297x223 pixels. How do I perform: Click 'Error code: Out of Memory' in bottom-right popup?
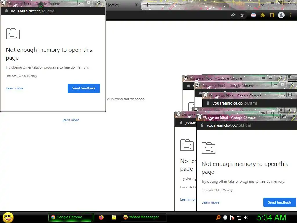click(217, 190)
